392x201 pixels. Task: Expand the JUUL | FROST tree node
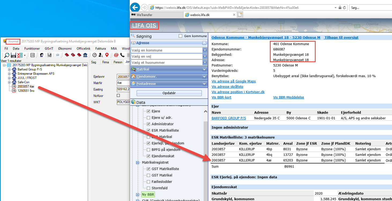(x=9, y=78)
